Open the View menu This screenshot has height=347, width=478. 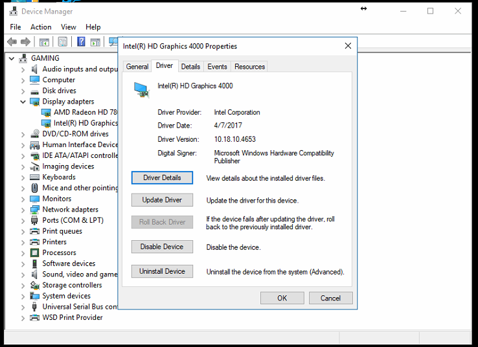tap(68, 27)
